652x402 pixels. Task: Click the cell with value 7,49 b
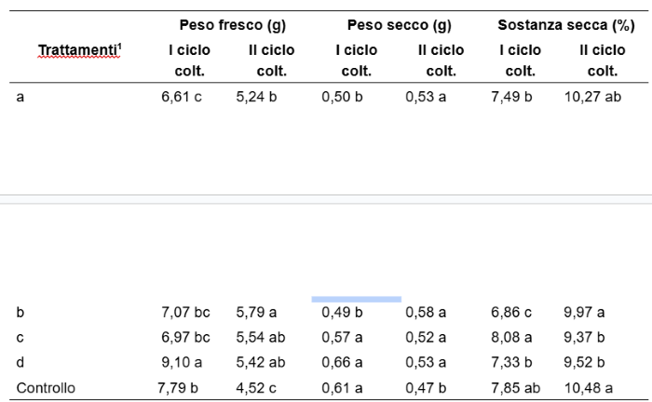pyautogui.click(x=511, y=97)
